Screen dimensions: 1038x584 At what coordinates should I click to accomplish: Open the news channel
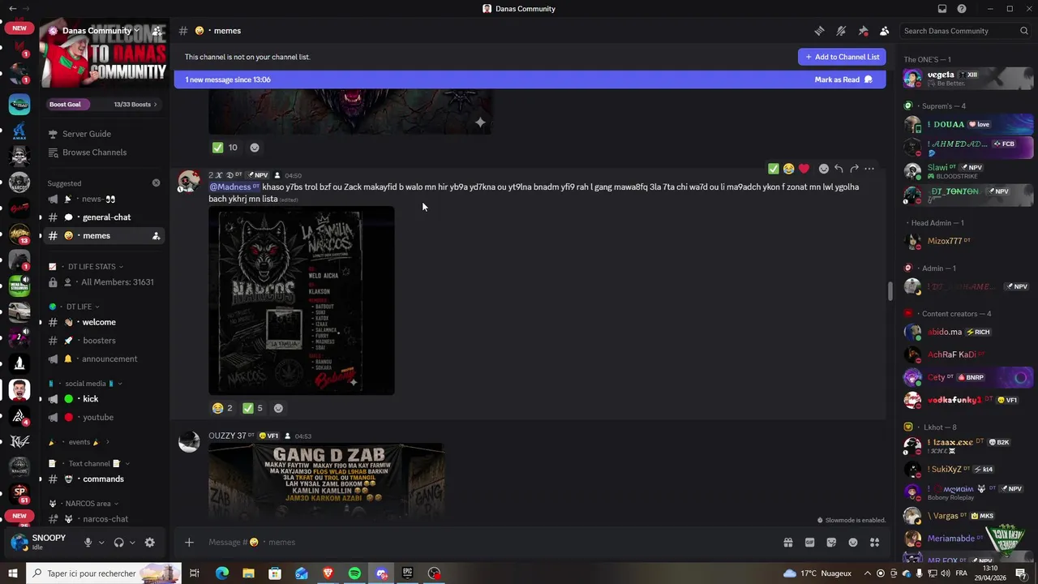point(103,199)
